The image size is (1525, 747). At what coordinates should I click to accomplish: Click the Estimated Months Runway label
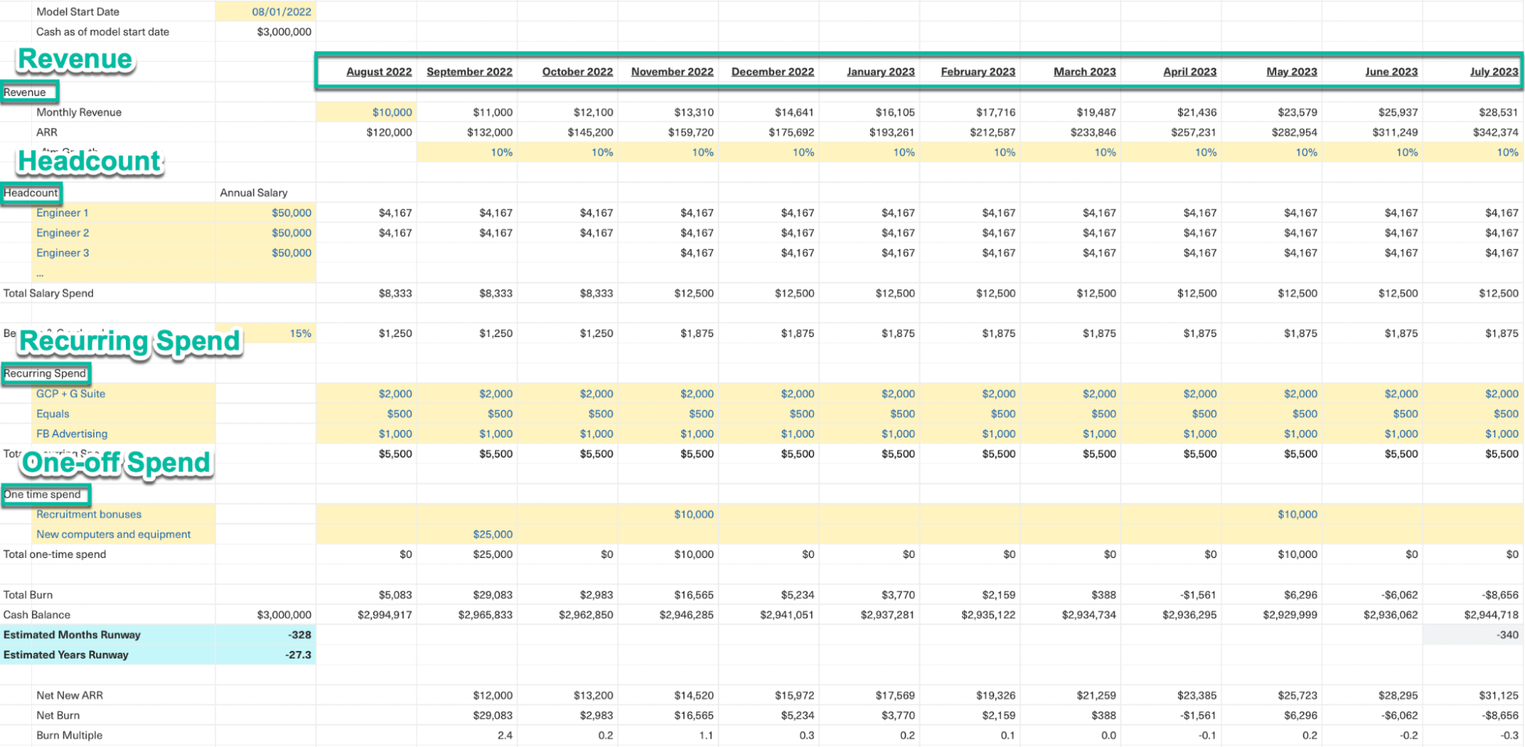click(72, 635)
